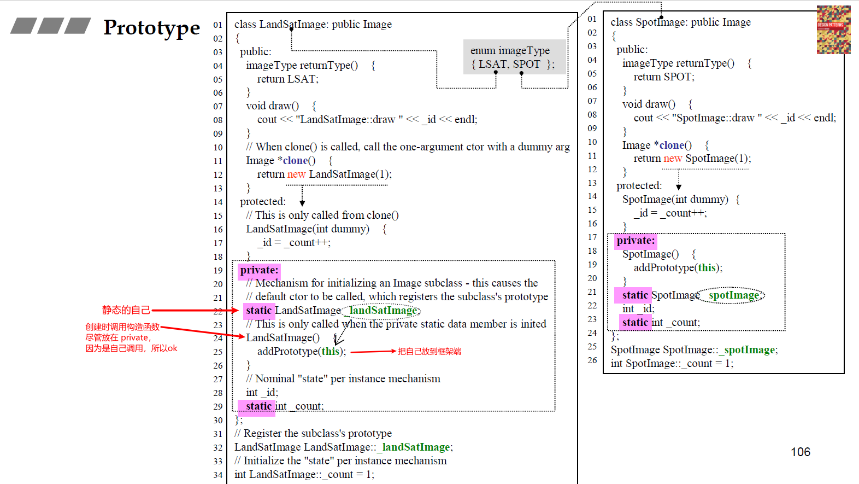Click black down arrowhead beside LandSatImage protected:
This screenshot has width=859, height=484.
coord(302,203)
